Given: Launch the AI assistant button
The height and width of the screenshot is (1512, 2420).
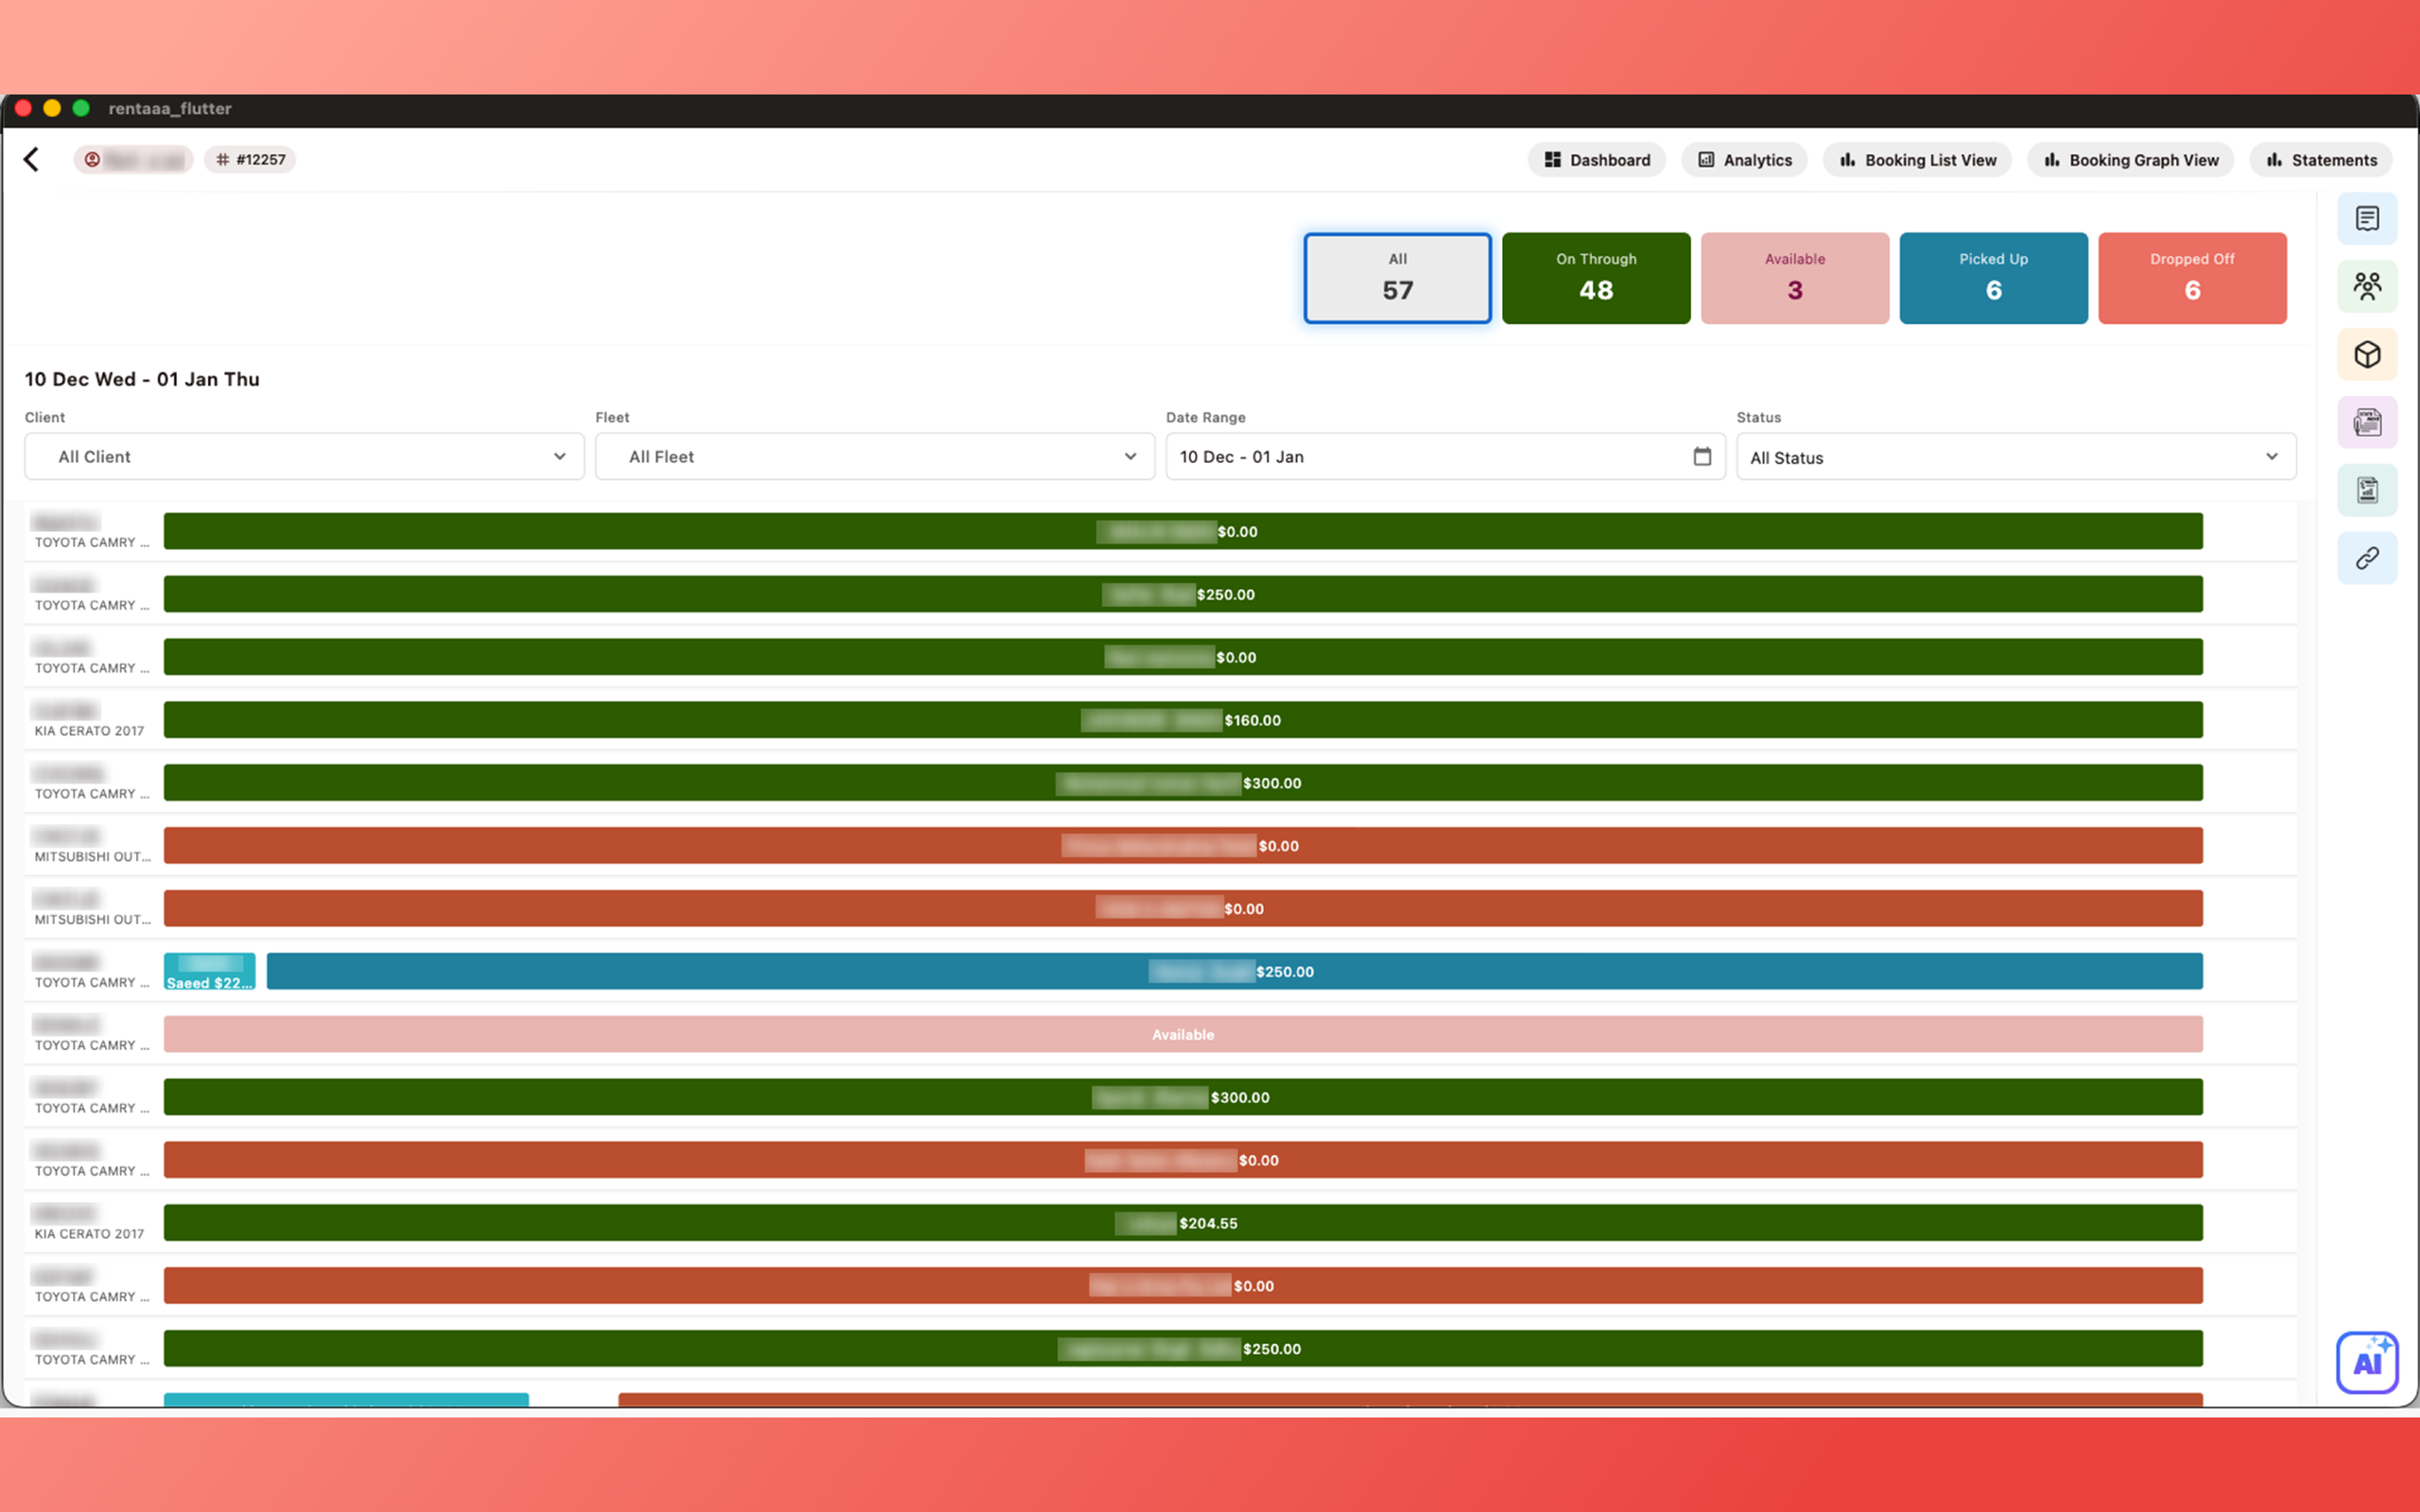Looking at the screenshot, I should [x=2367, y=1362].
